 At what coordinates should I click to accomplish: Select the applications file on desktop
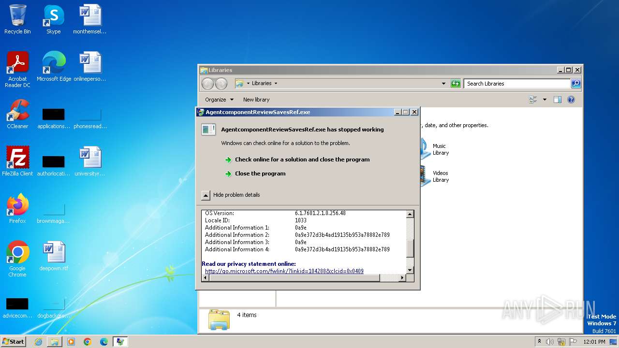click(54, 118)
